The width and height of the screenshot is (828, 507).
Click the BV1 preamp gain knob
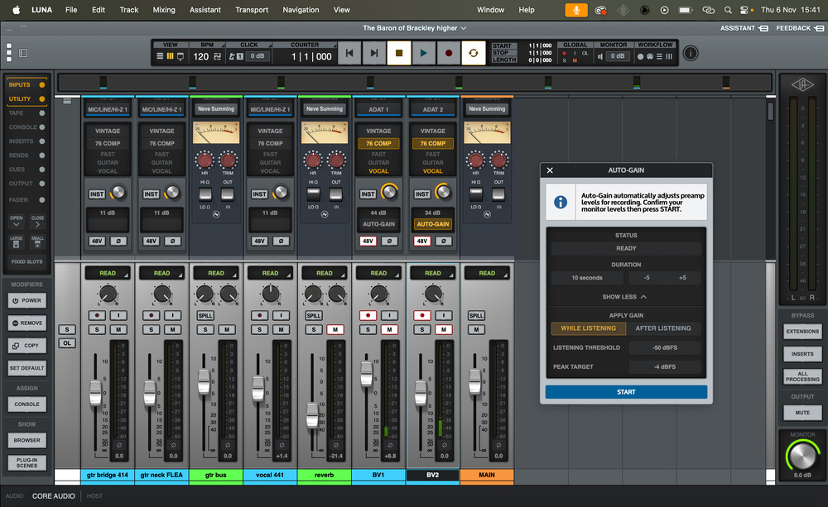389,192
